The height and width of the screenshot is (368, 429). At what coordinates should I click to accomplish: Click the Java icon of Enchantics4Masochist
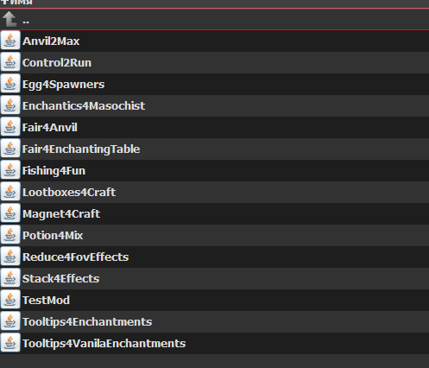point(10,105)
